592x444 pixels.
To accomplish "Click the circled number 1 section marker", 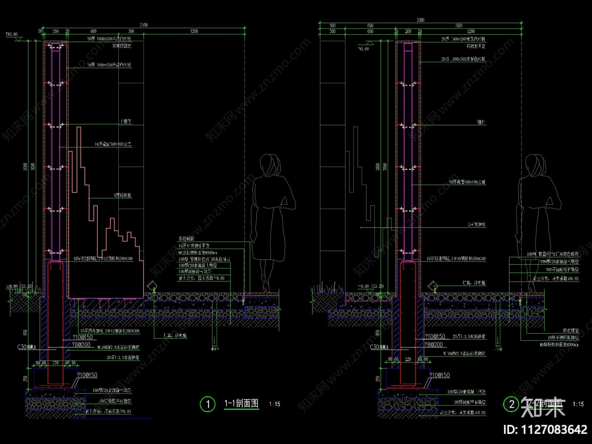I will coord(208,404).
